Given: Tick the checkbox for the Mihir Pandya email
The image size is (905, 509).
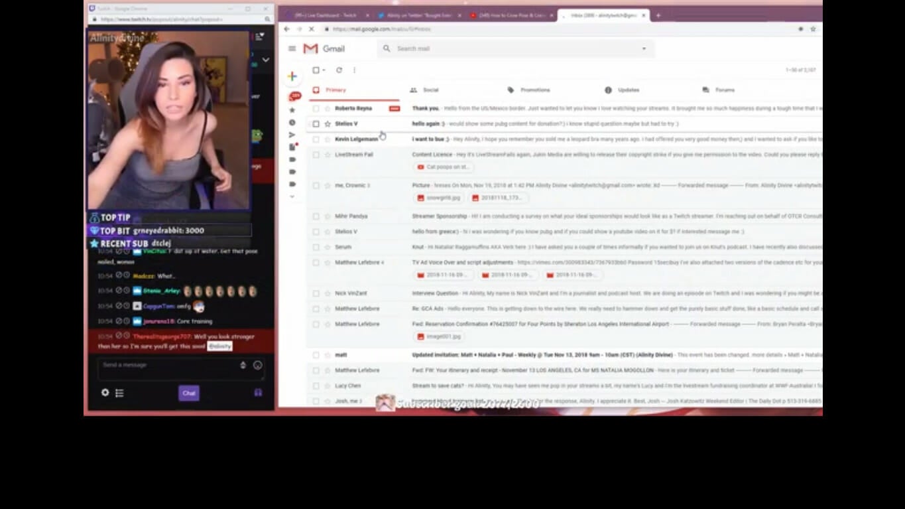Looking at the screenshot, I should click(316, 216).
